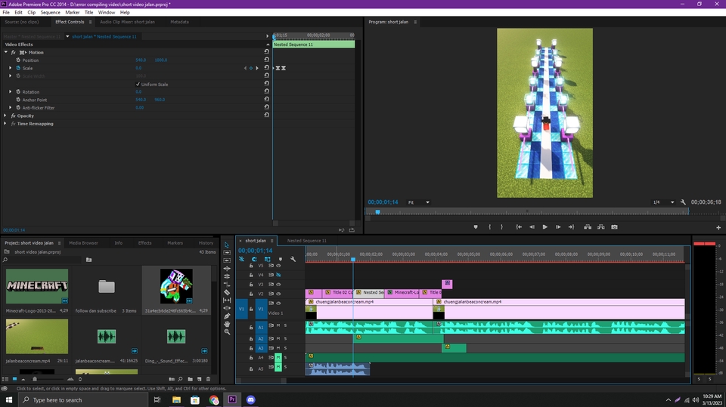
Task: Click the Extract button in Program monitor
Action: [601, 227]
